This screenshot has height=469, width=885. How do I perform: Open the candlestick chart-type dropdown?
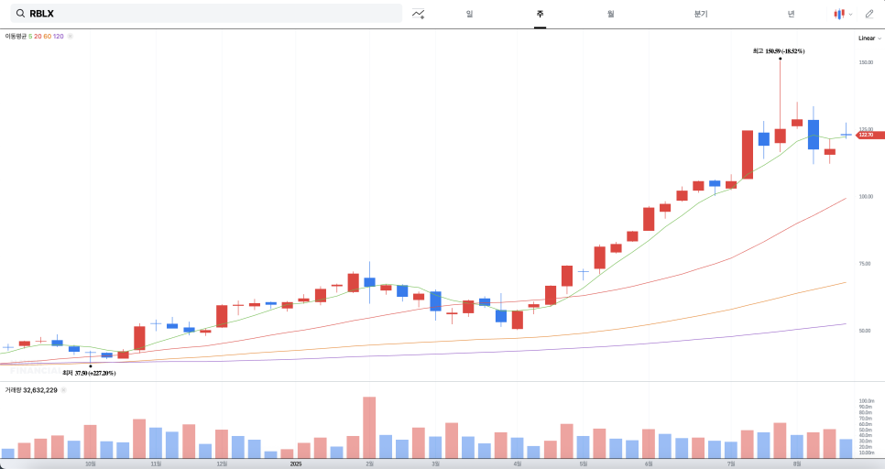pos(843,14)
